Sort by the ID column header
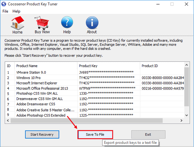The width and height of the screenshot is (194, 147). pos(10,66)
